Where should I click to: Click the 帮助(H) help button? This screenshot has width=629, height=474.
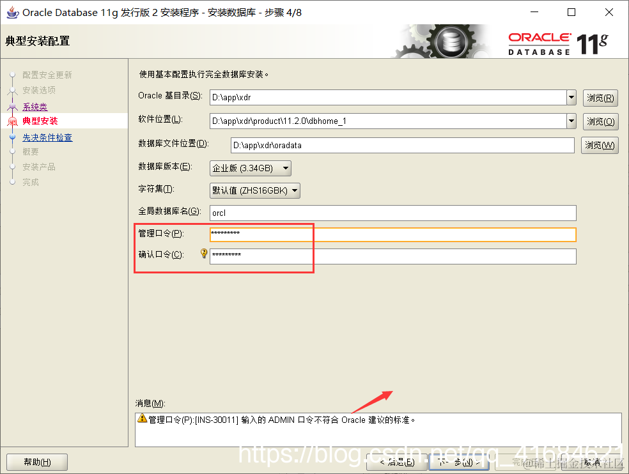37,462
